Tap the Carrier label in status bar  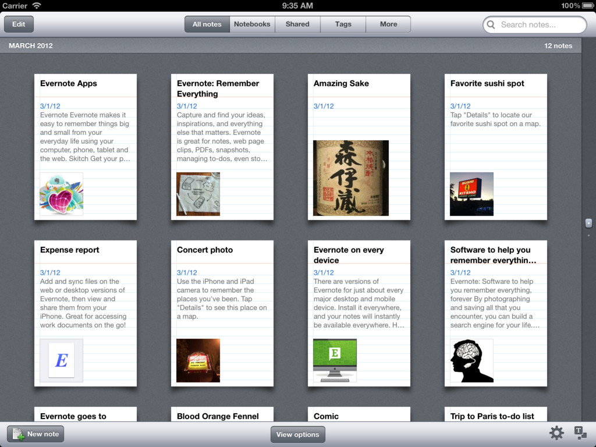click(15, 5)
